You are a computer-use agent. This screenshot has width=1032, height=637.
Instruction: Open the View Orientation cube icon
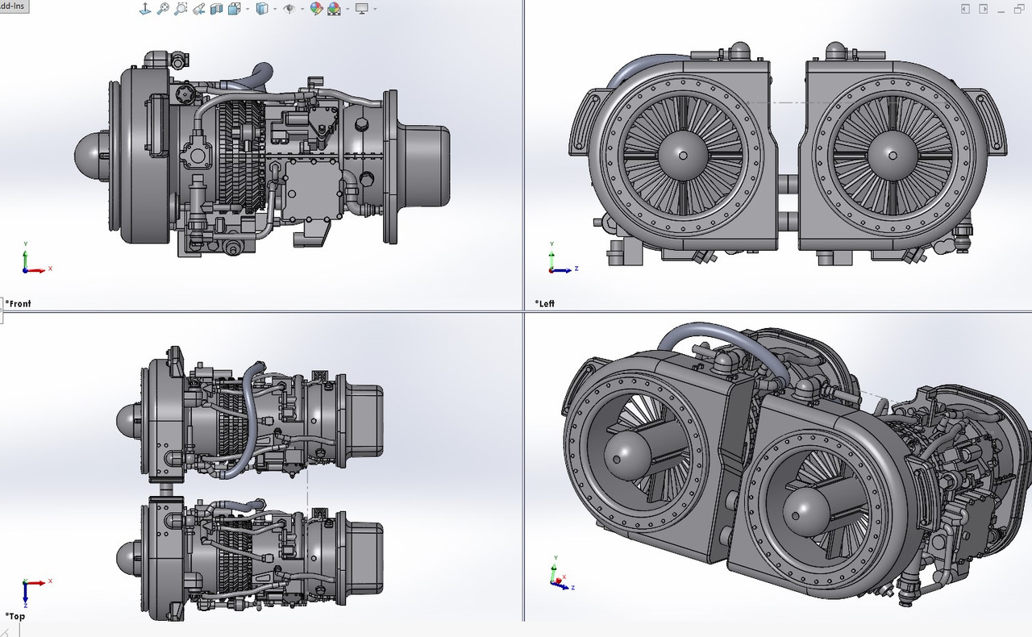pos(234,9)
